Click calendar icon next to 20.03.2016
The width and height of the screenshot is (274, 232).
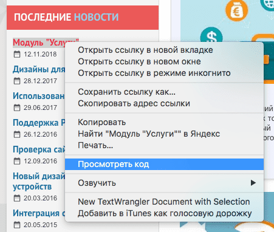17,198
